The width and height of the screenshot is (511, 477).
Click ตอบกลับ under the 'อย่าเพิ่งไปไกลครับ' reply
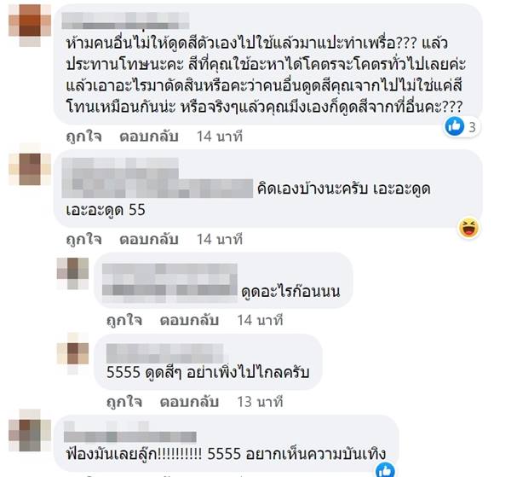[189, 402]
